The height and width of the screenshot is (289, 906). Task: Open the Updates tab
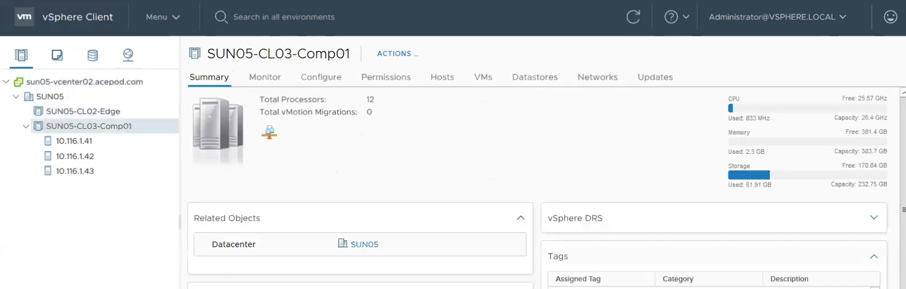pyautogui.click(x=655, y=77)
